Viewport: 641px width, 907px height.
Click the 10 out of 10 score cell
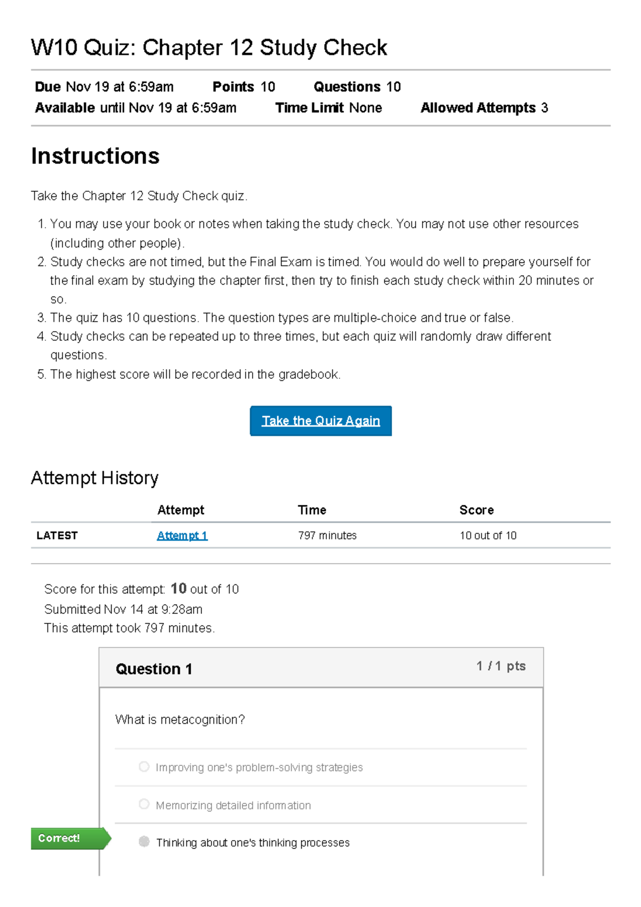click(x=488, y=535)
